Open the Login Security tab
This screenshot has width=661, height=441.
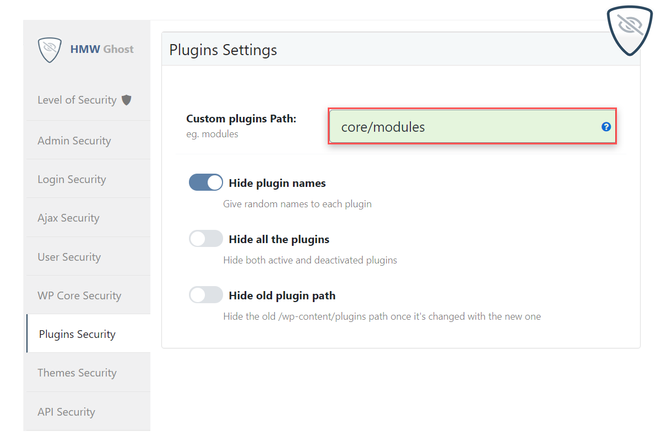[x=72, y=179]
